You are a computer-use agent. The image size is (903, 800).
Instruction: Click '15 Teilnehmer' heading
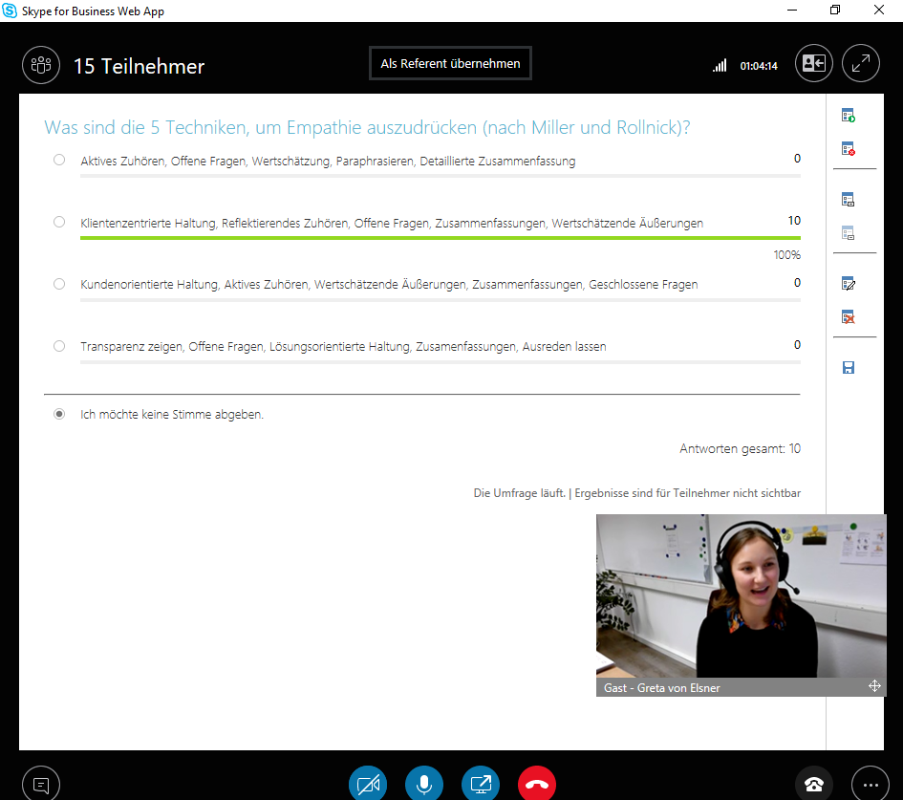[139, 66]
